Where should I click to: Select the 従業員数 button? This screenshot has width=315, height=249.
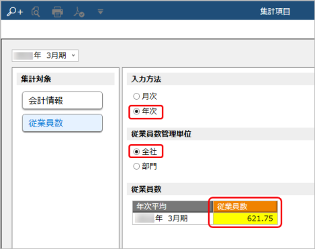coord(62,123)
